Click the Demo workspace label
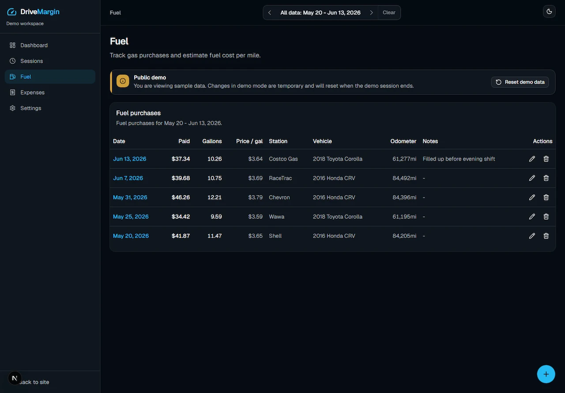Viewport: 565px width, 393px height. tap(25, 23)
